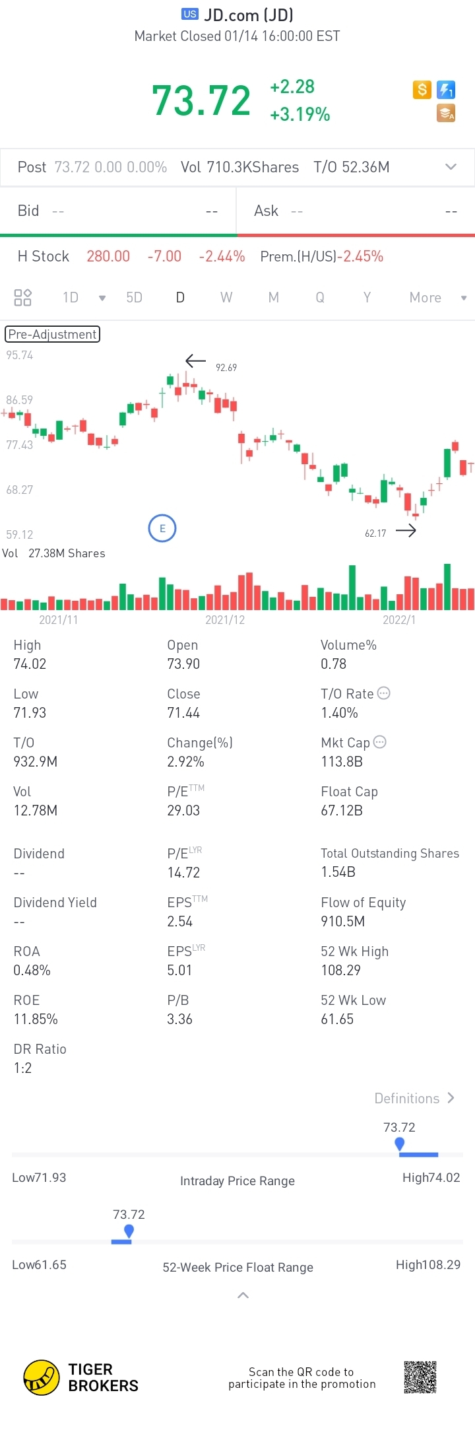Open the Definitions link

click(x=414, y=1098)
